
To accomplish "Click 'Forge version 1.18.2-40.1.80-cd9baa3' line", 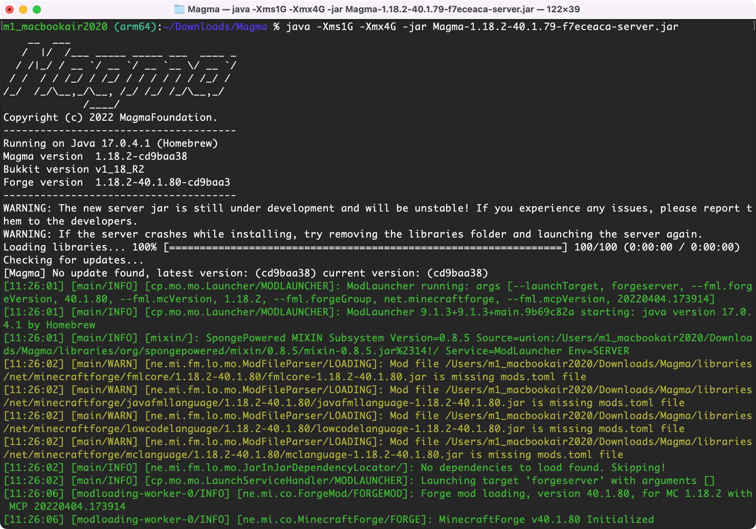I will coord(117,182).
